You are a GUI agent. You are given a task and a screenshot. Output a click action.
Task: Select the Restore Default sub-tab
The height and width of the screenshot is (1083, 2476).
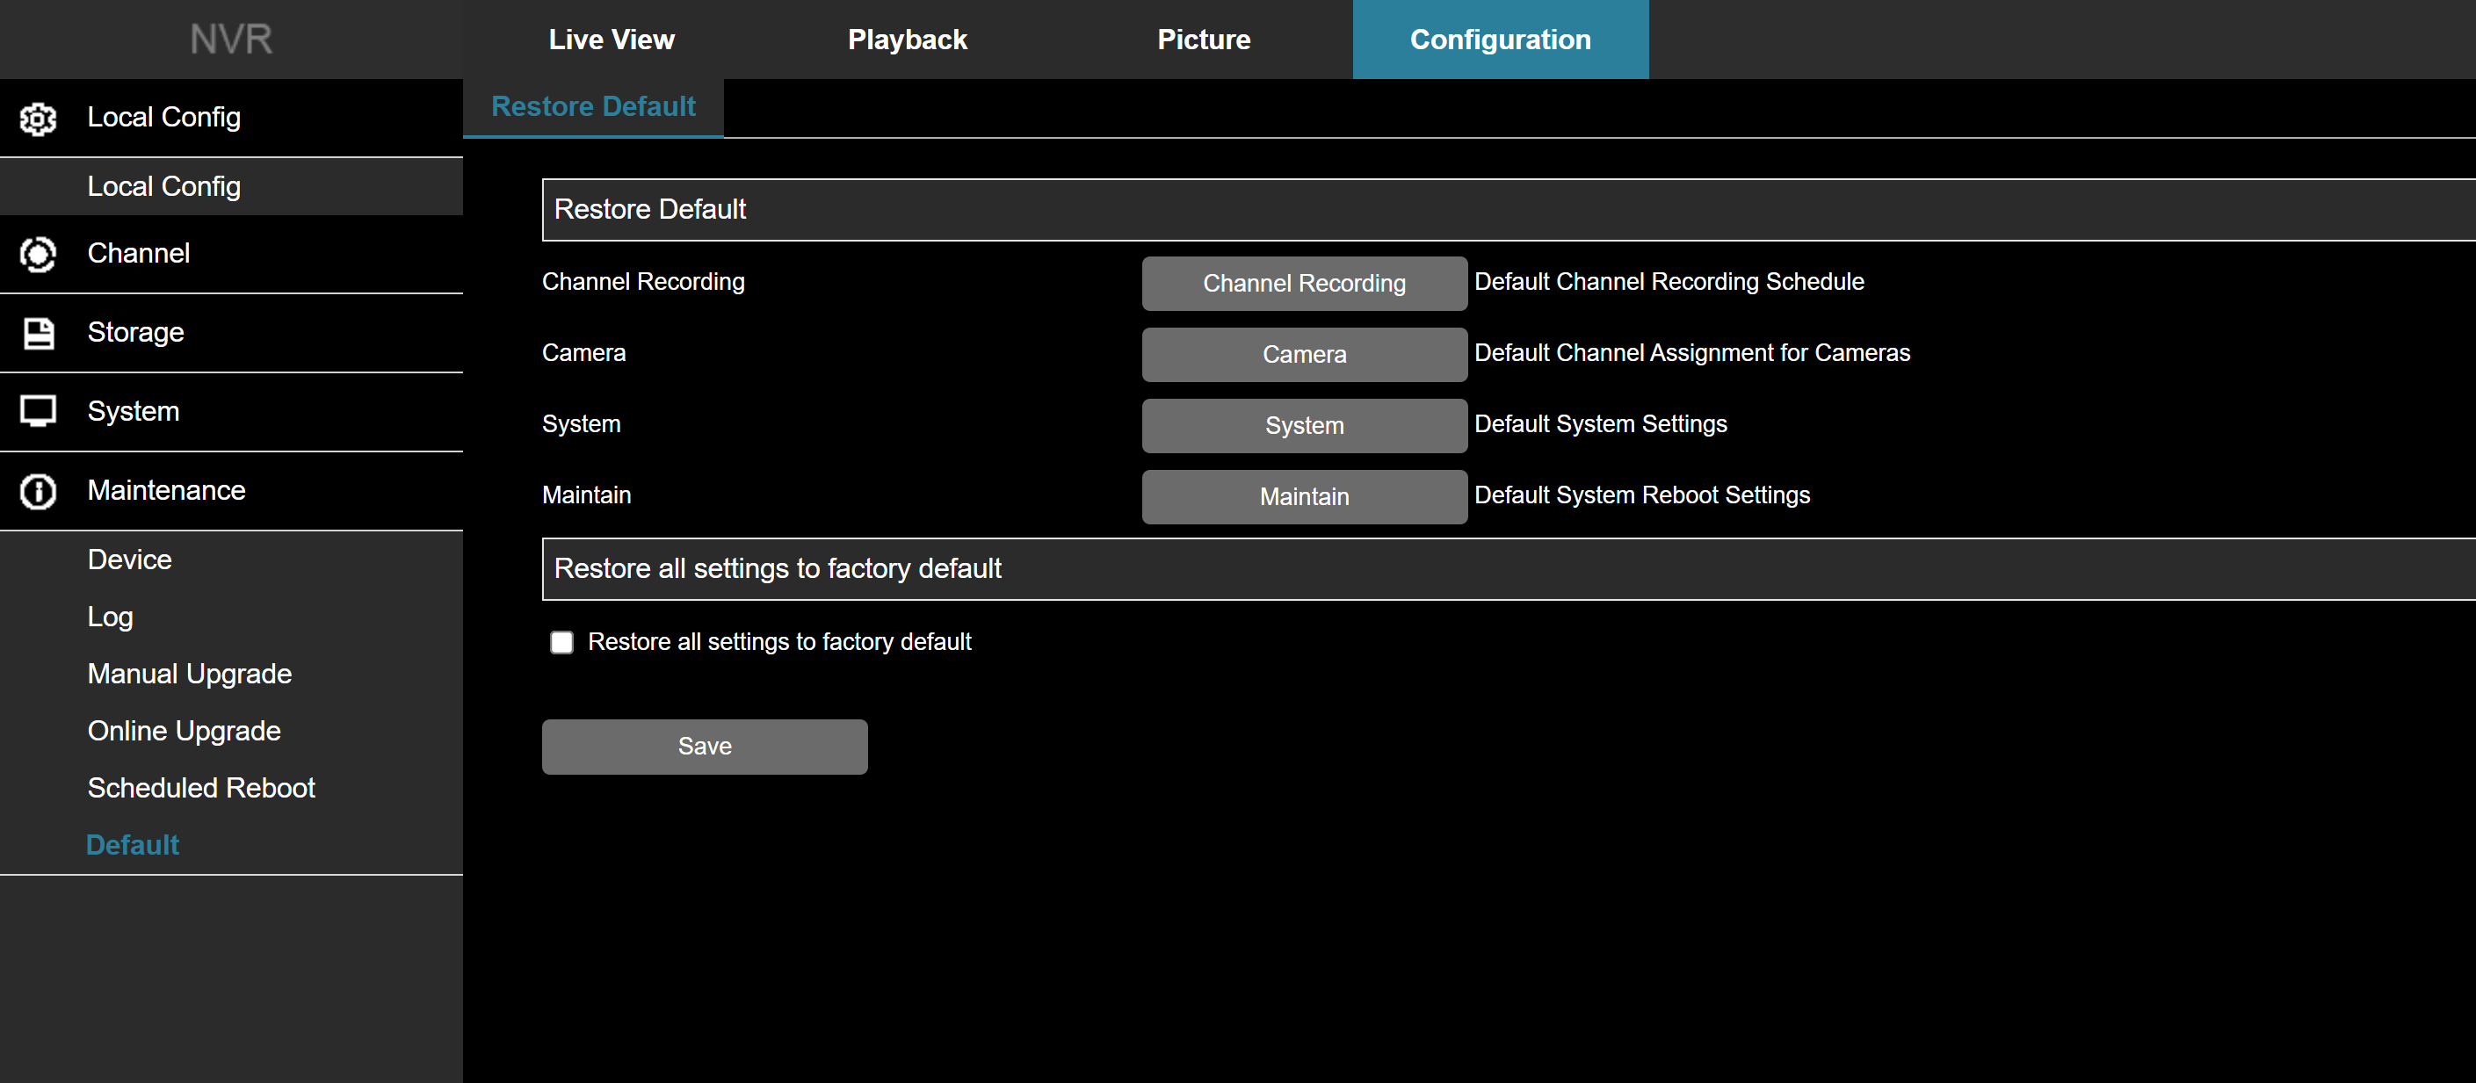click(593, 106)
